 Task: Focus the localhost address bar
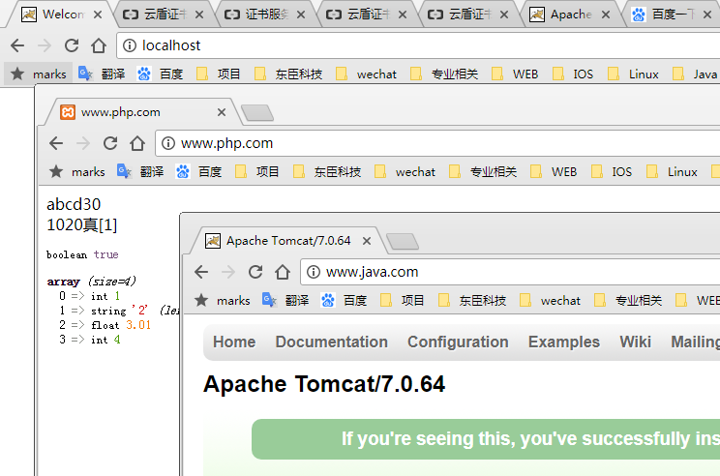(x=418, y=45)
